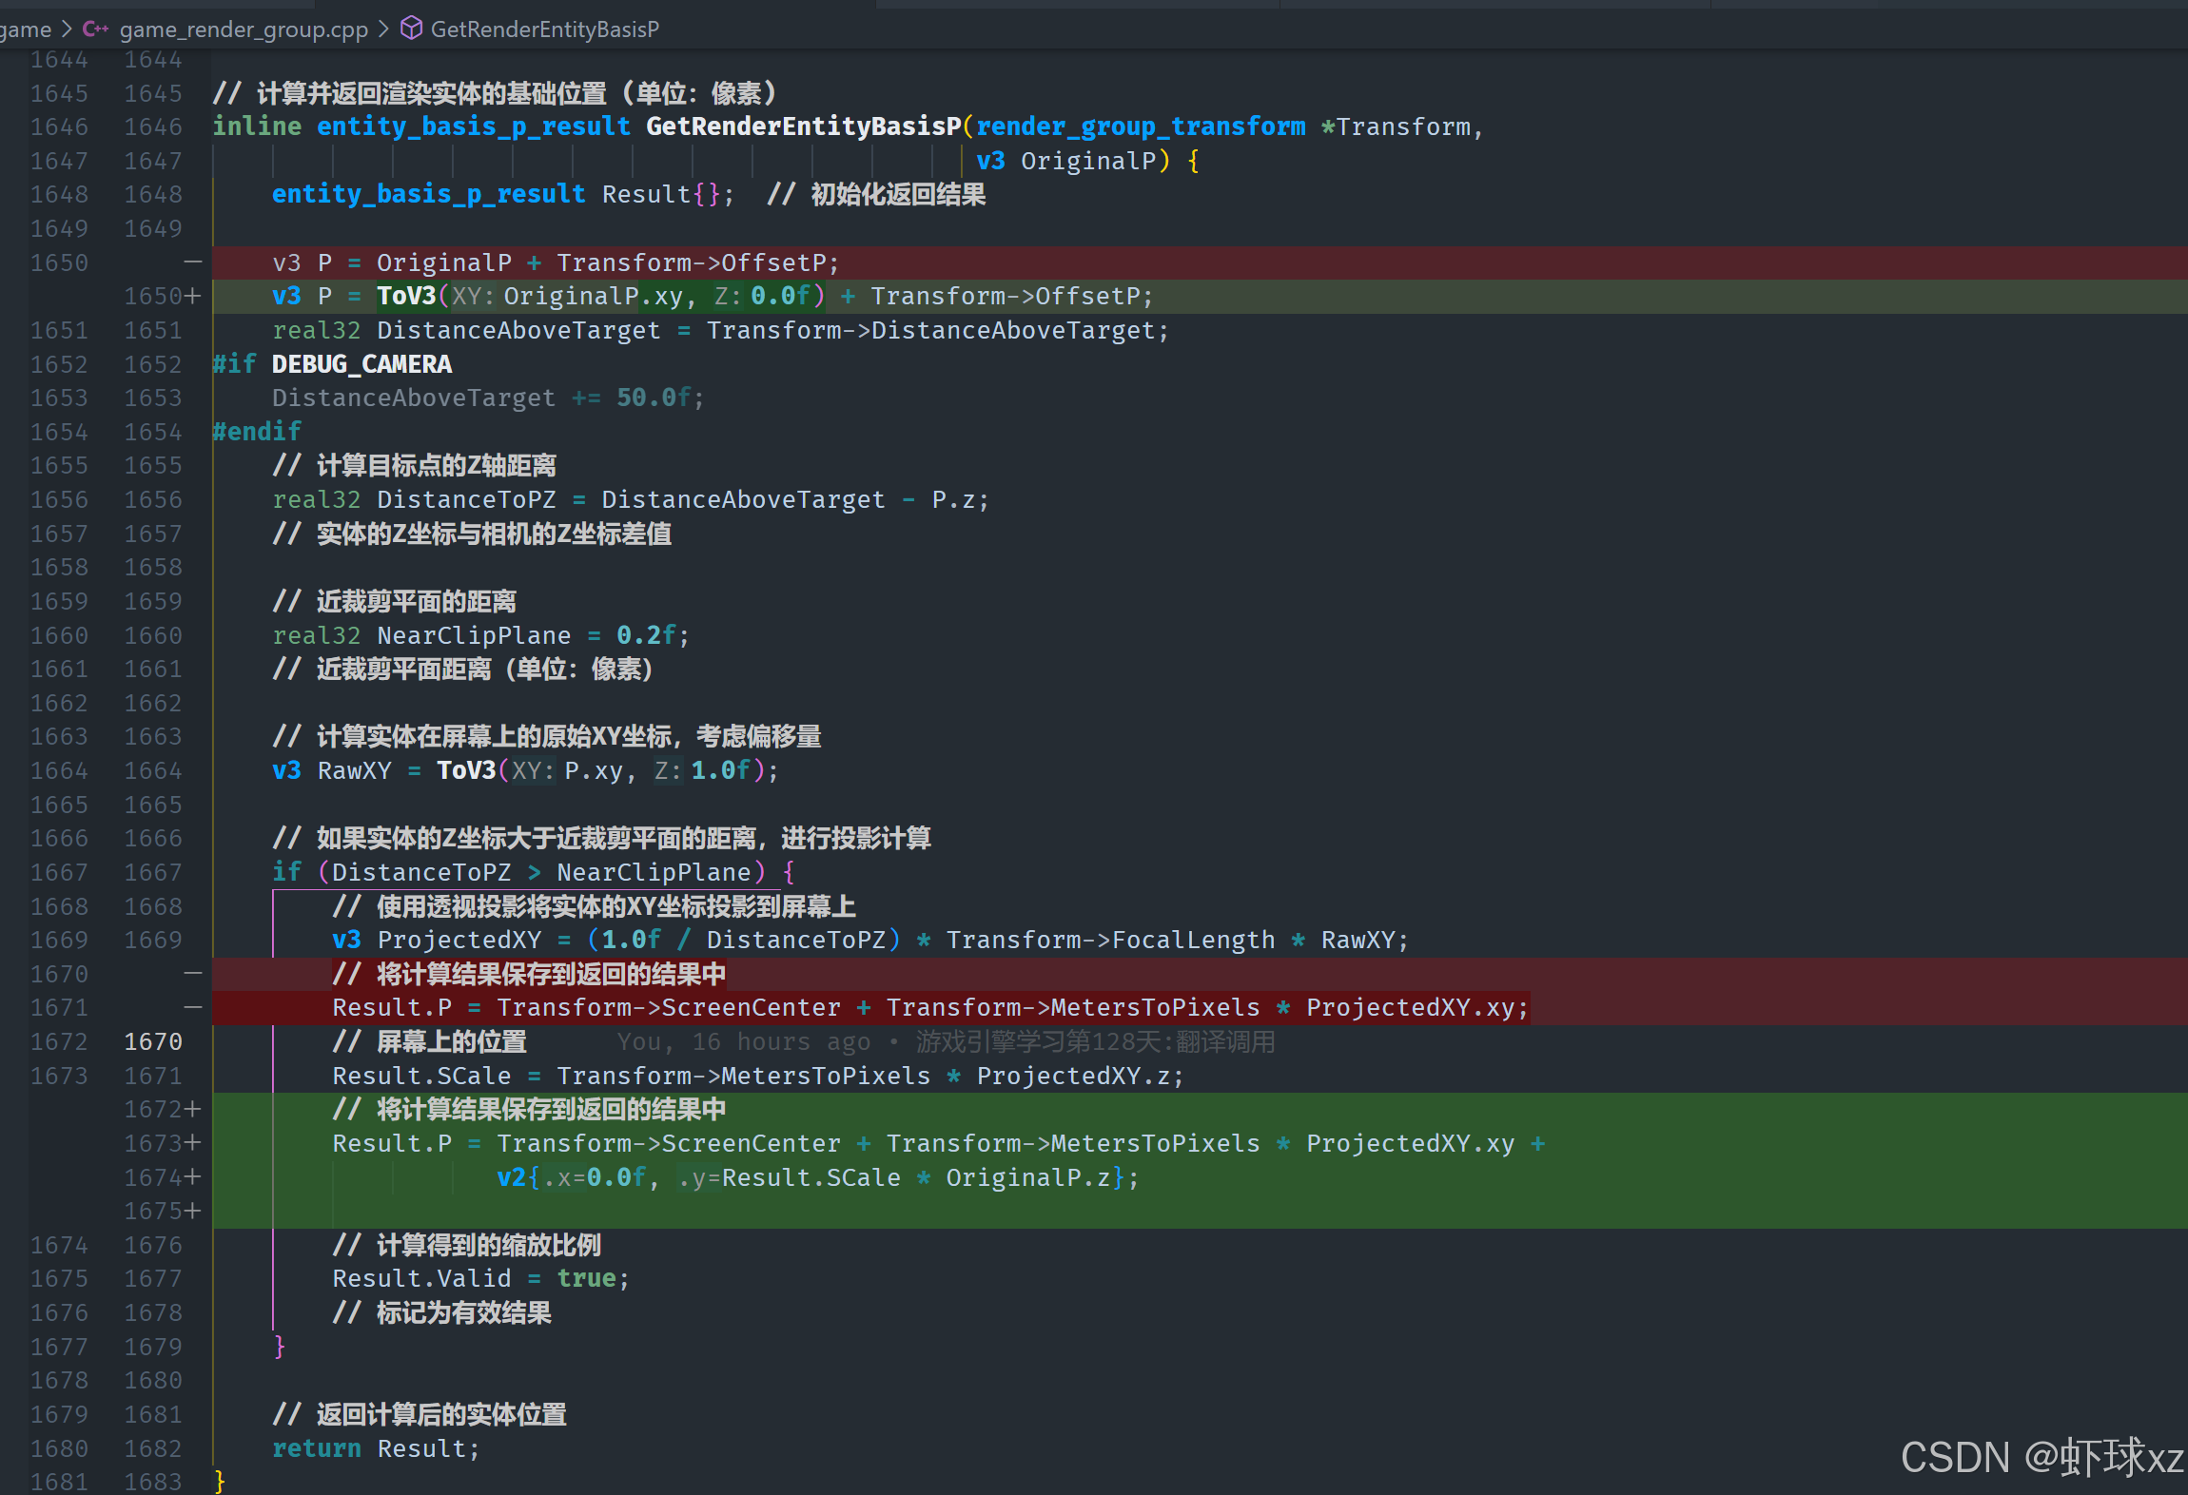Open game_render_group.cpp breadcrumb dropdown

(x=244, y=29)
